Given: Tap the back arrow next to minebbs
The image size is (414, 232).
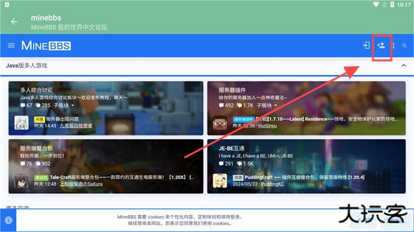Looking at the screenshot, I should [x=14, y=22].
